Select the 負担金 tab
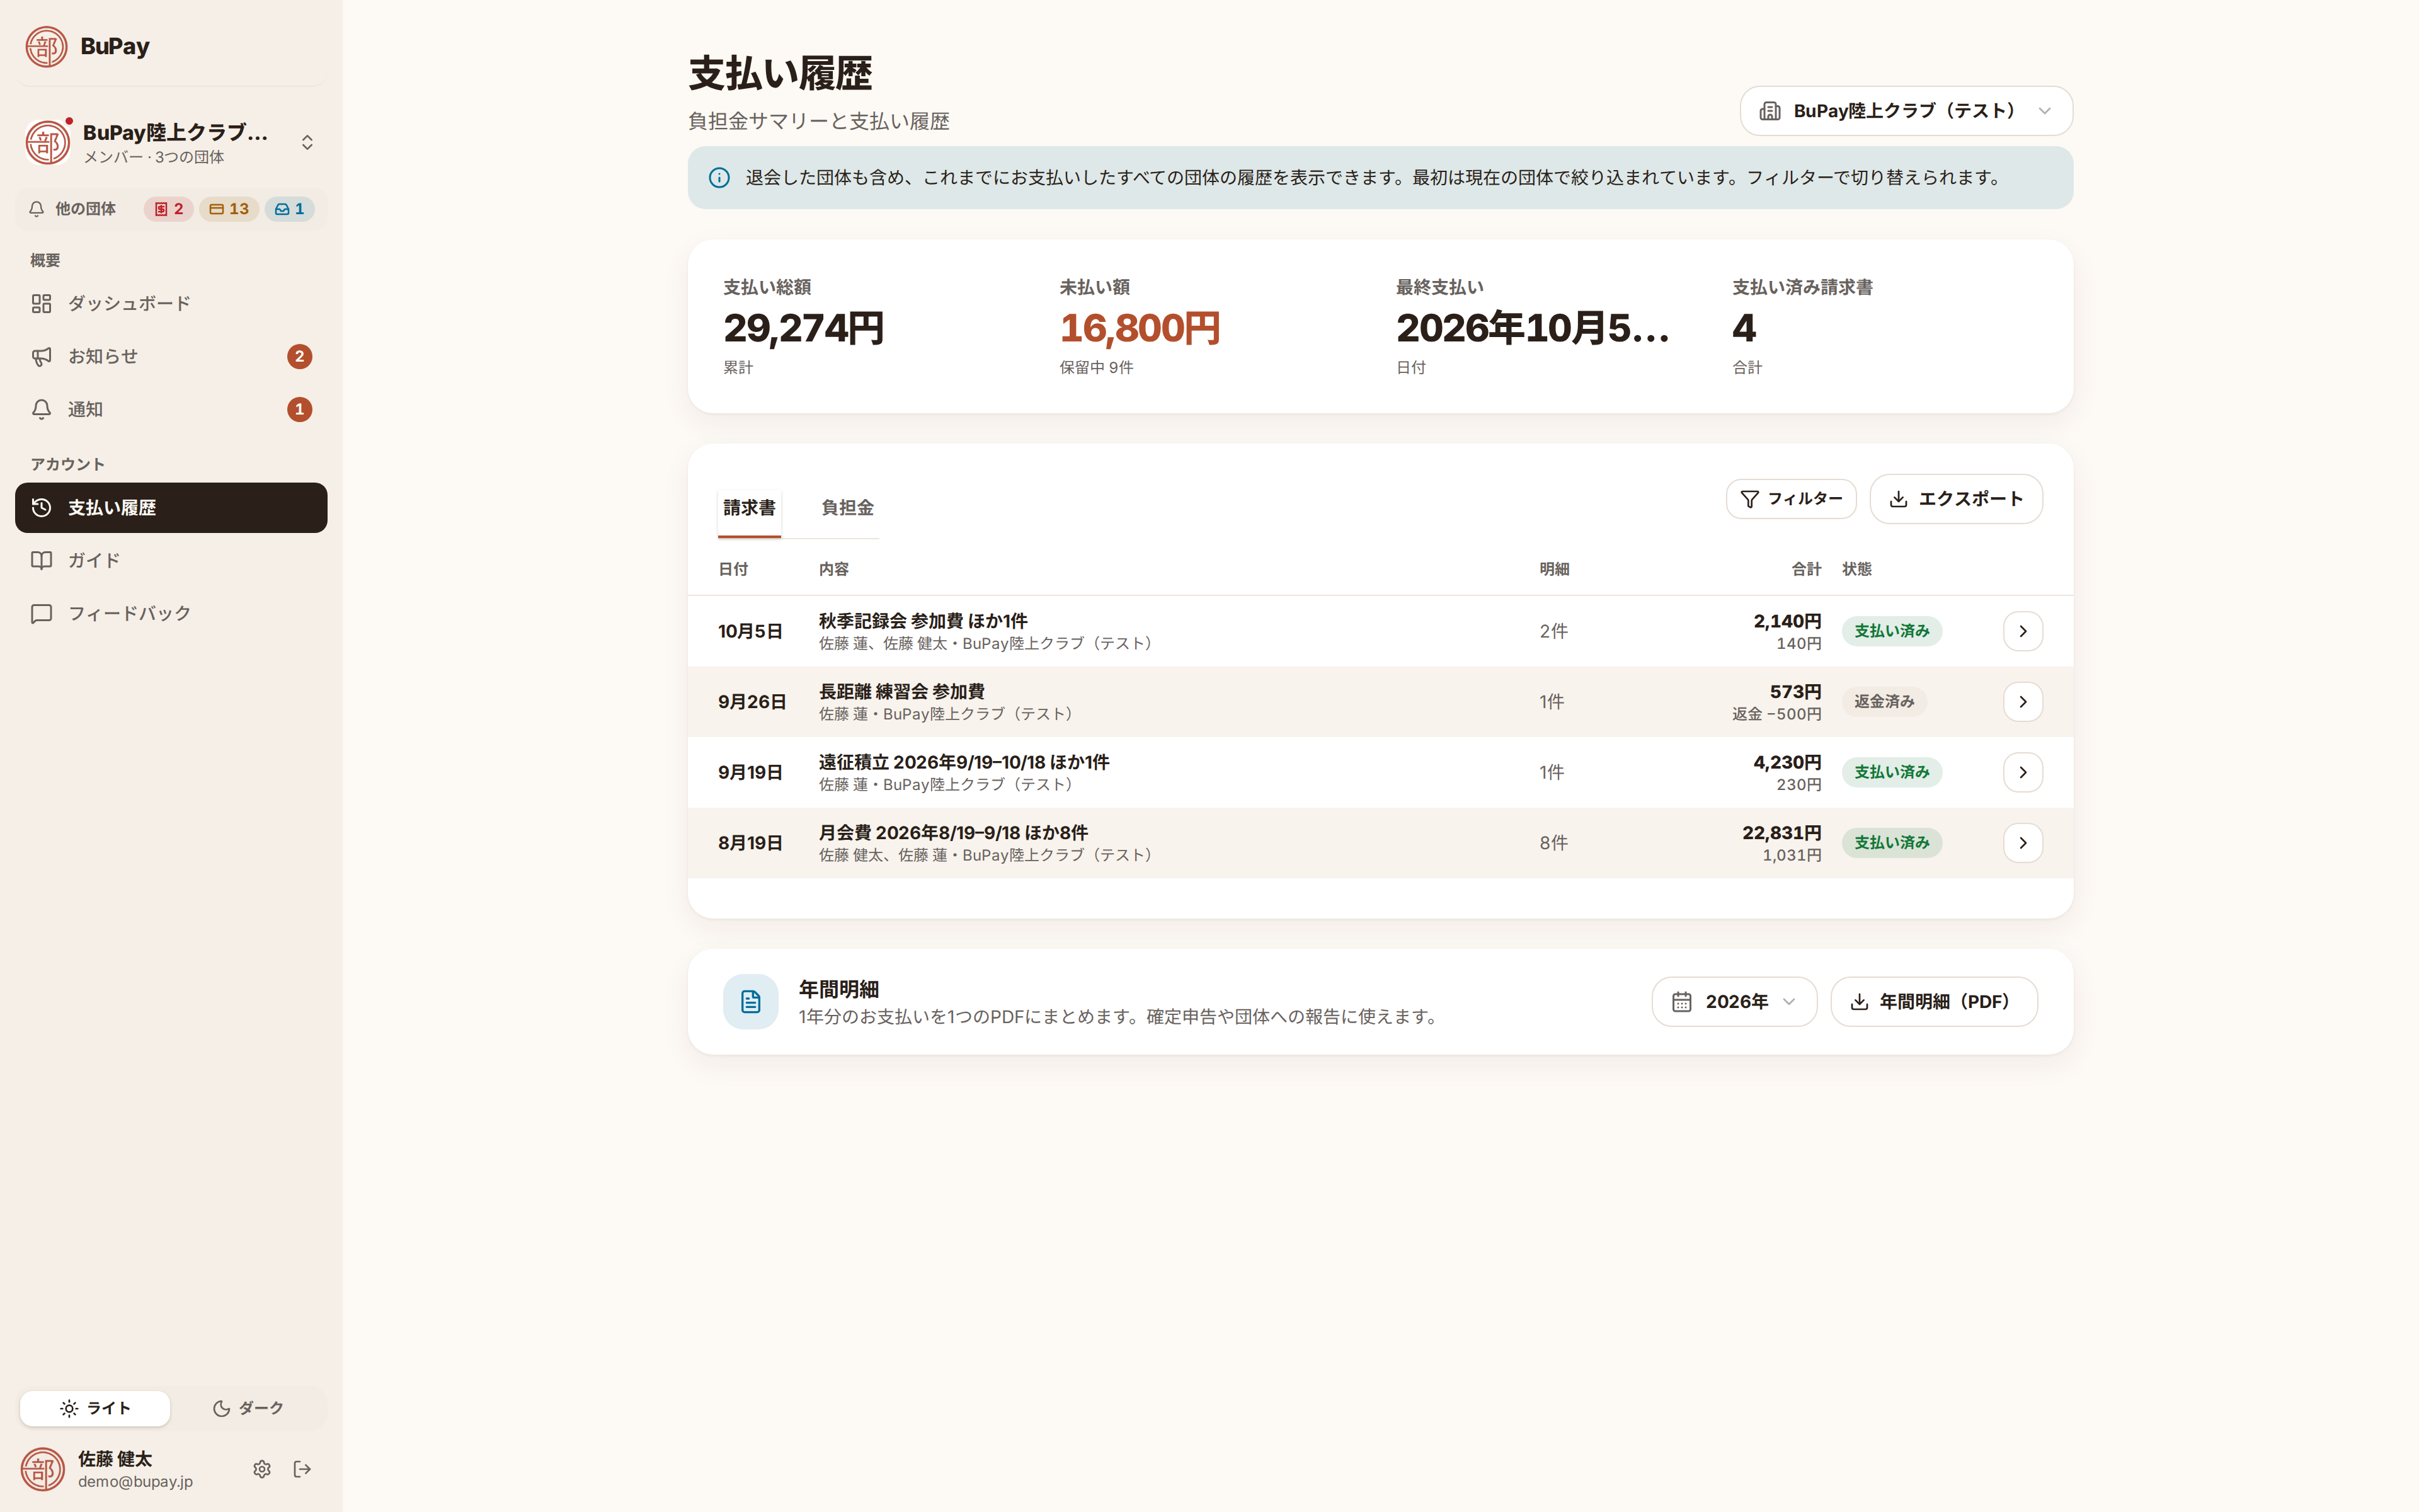 pyautogui.click(x=847, y=508)
